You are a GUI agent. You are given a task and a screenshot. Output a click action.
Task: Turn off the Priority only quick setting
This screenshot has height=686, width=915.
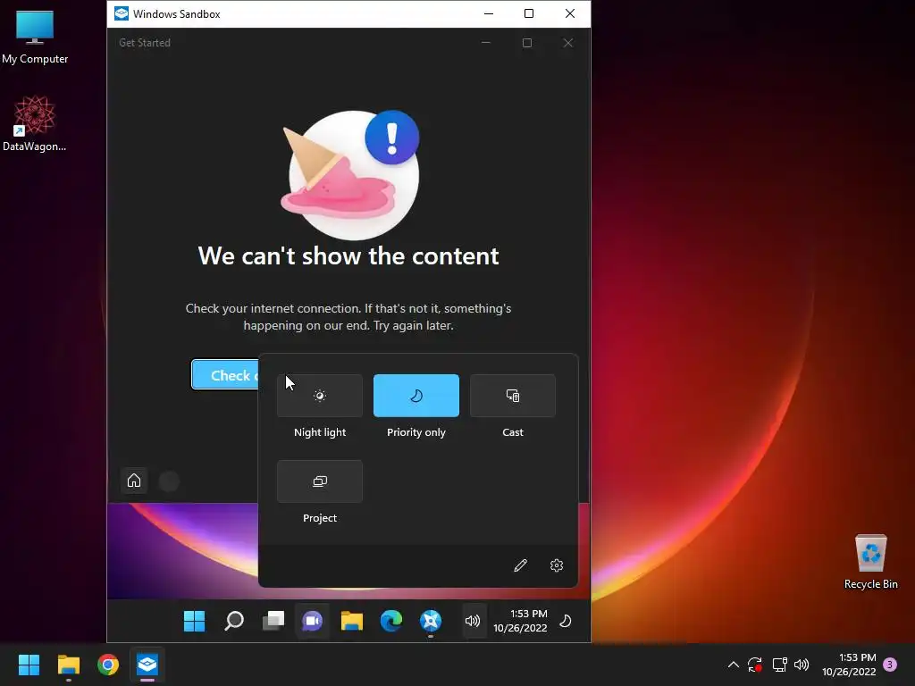click(x=416, y=396)
